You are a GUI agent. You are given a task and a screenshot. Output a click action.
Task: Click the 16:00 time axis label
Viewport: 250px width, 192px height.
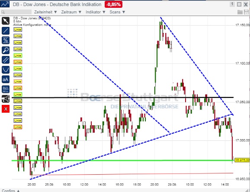tap(119, 184)
